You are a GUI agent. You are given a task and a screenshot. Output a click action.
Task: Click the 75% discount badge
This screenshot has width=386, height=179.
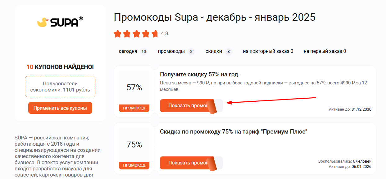pyautogui.click(x=134, y=144)
